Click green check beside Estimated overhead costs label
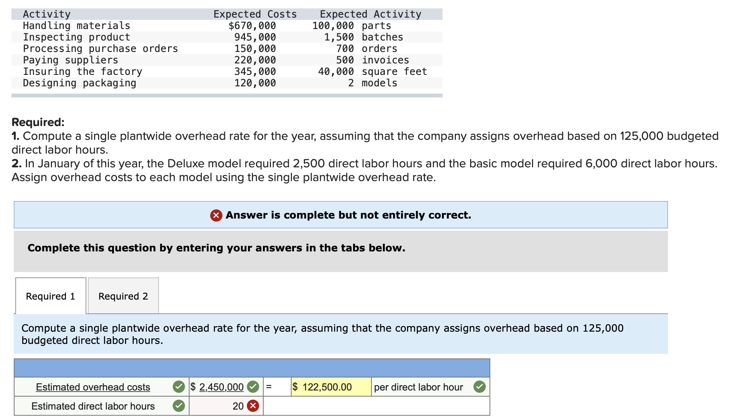This screenshot has width=749, height=418. [178, 387]
